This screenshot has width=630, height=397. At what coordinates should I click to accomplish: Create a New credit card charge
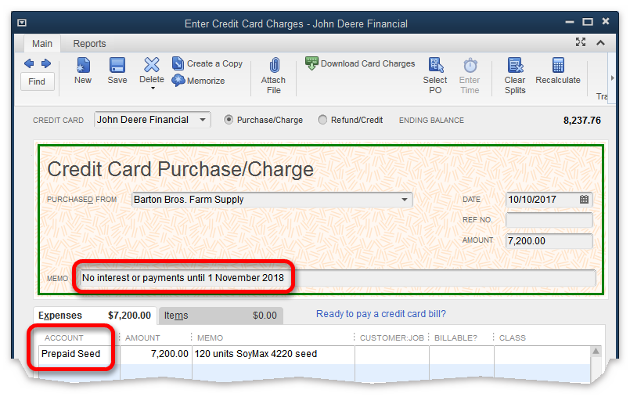click(83, 71)
